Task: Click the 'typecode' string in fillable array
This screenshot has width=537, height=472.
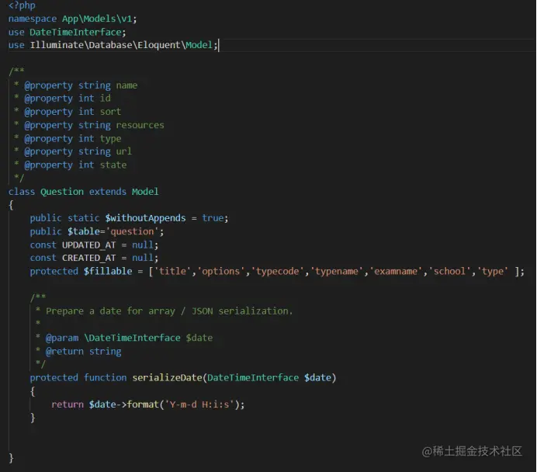Action: (x=277, y=271)
